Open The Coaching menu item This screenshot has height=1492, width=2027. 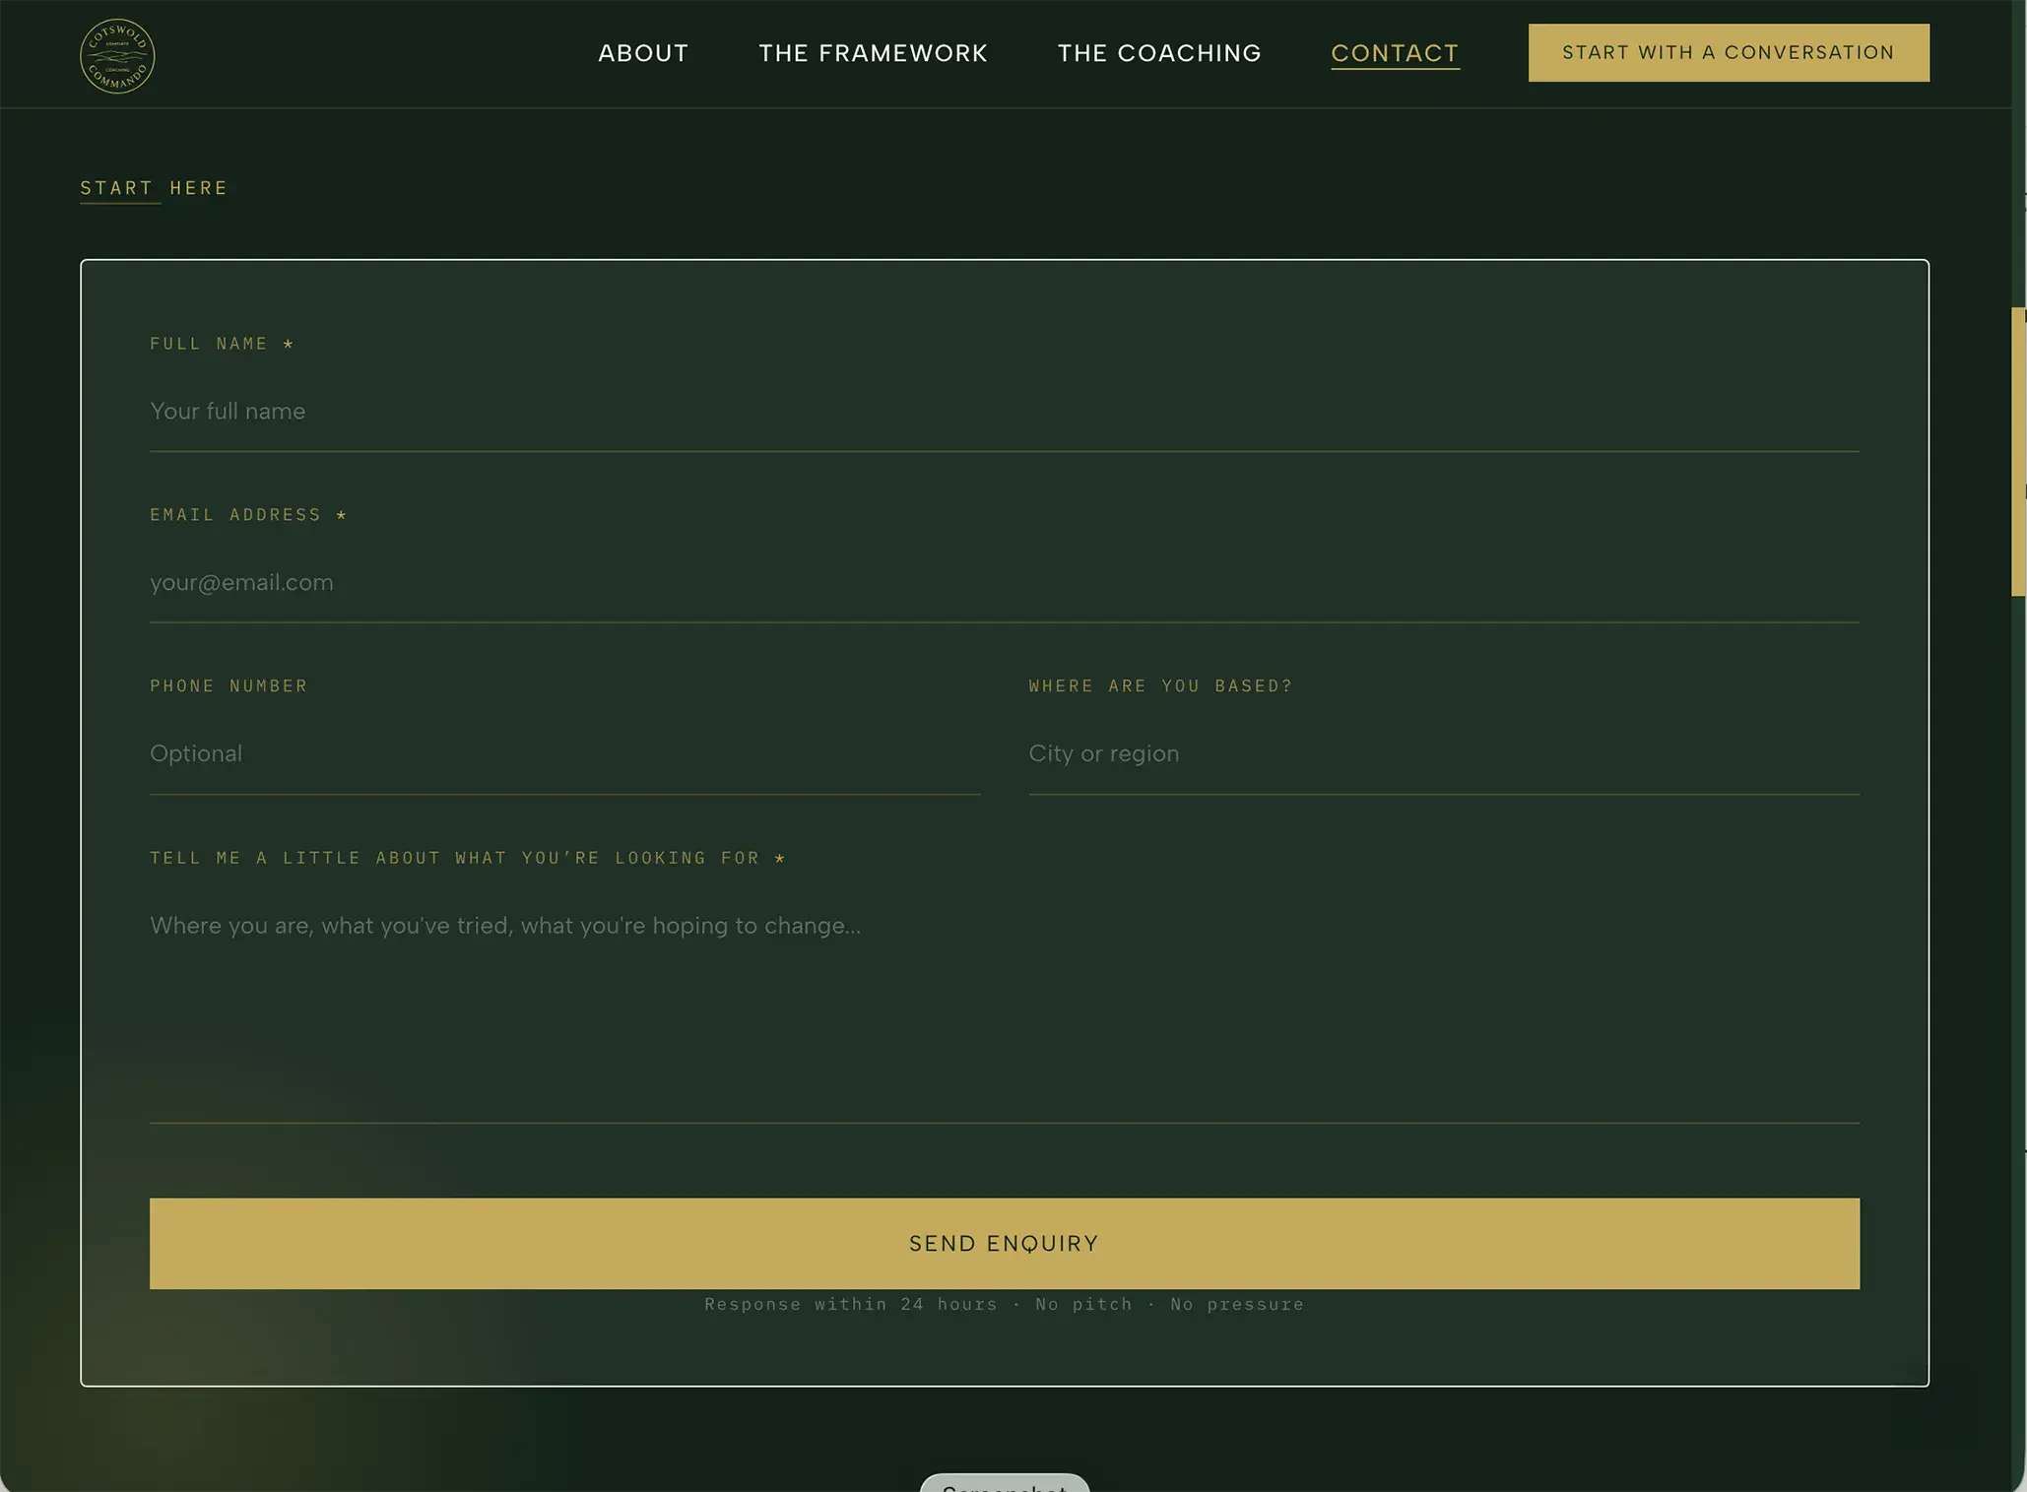tap(1159, 53)
